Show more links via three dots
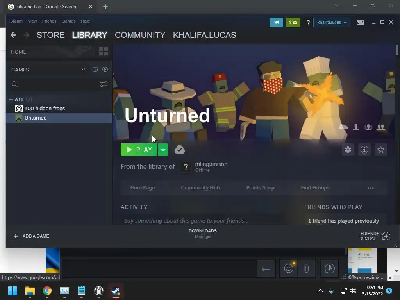 pyautogui.click(x=370, y=188)
